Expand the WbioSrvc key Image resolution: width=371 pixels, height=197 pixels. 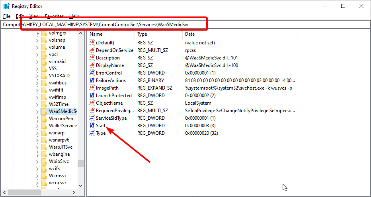[x=37, y=161]
